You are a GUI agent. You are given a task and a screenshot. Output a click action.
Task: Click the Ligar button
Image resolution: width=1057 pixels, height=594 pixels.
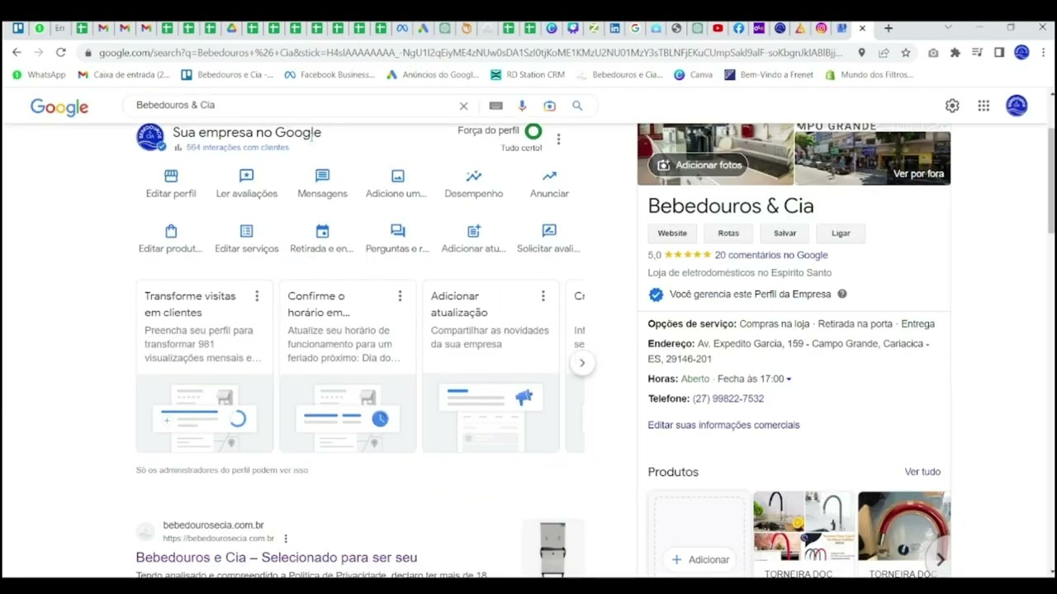841,233
